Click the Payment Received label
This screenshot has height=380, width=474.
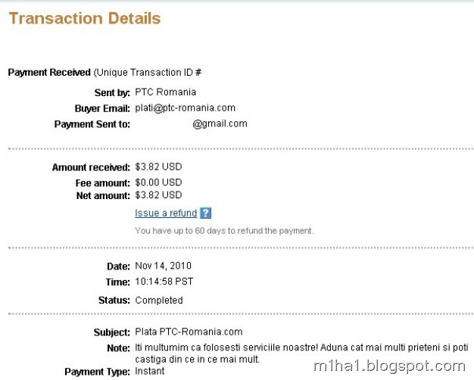[x=49, y=73]
